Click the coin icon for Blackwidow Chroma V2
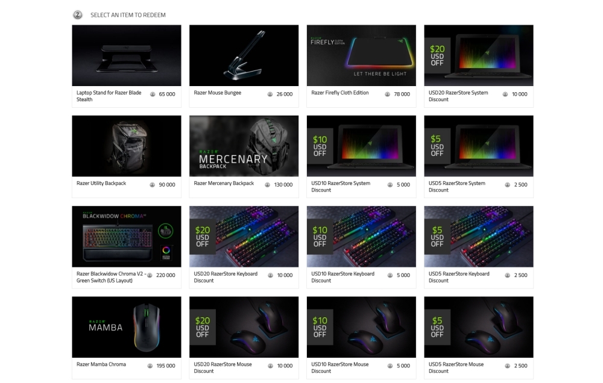Image resolution: width=603 pixels, height=383 pixels. point(150,275)
